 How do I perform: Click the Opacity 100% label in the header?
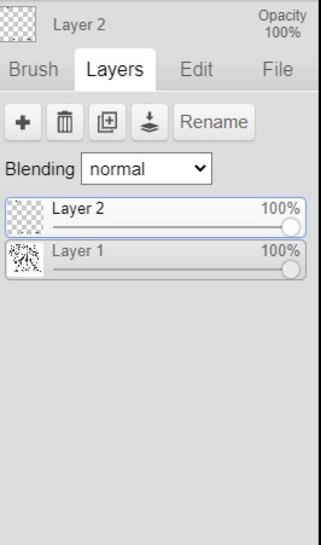pyautogui.click(x=282, y=24)
